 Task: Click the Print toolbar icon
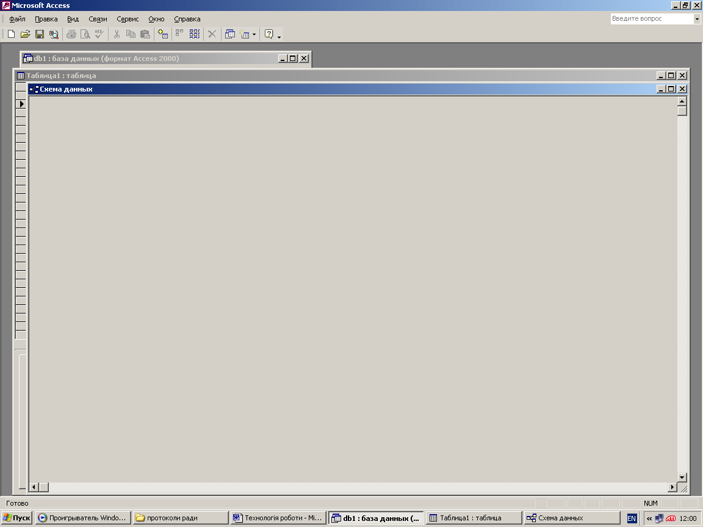pyautogui.click(x=71, y=34)
